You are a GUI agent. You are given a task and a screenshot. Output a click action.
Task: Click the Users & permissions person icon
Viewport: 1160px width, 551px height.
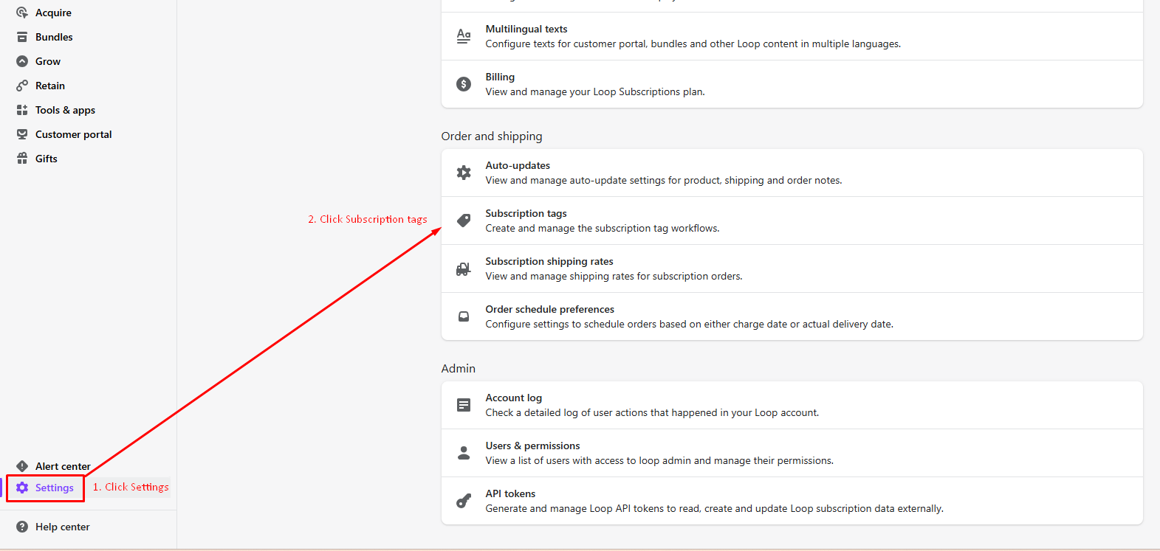click(464, 453)
